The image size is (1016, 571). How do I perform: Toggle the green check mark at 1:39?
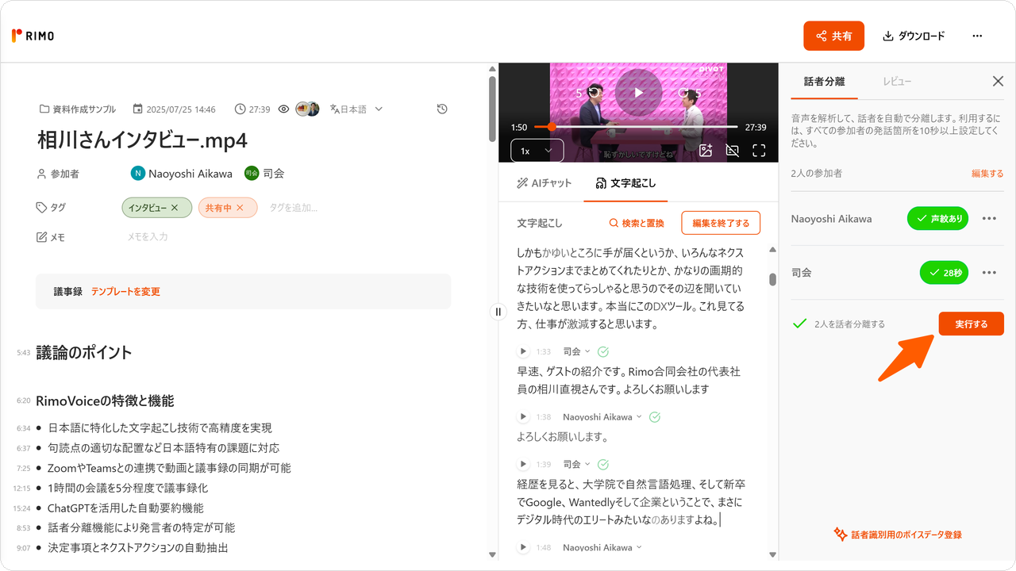coord(602,464)
